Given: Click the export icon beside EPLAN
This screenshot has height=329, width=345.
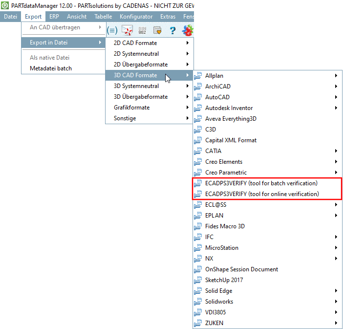Looking at the screenshot, I should (198, 216).
